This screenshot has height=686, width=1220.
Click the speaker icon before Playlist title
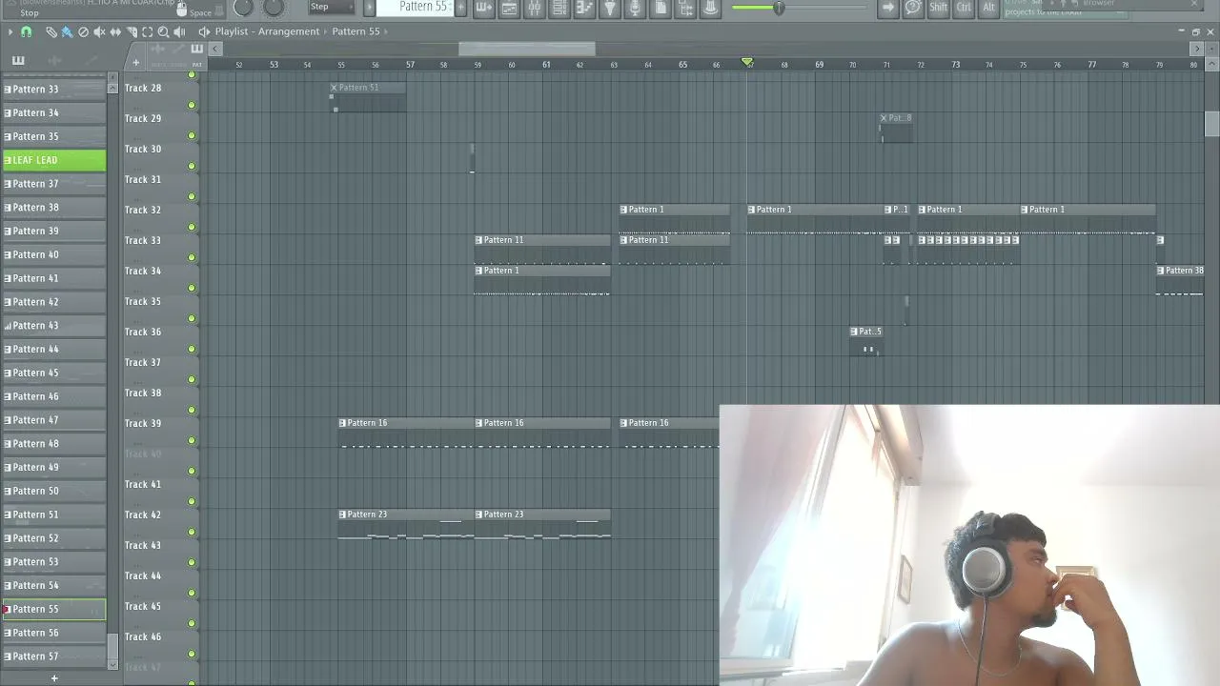pos(204,31)
